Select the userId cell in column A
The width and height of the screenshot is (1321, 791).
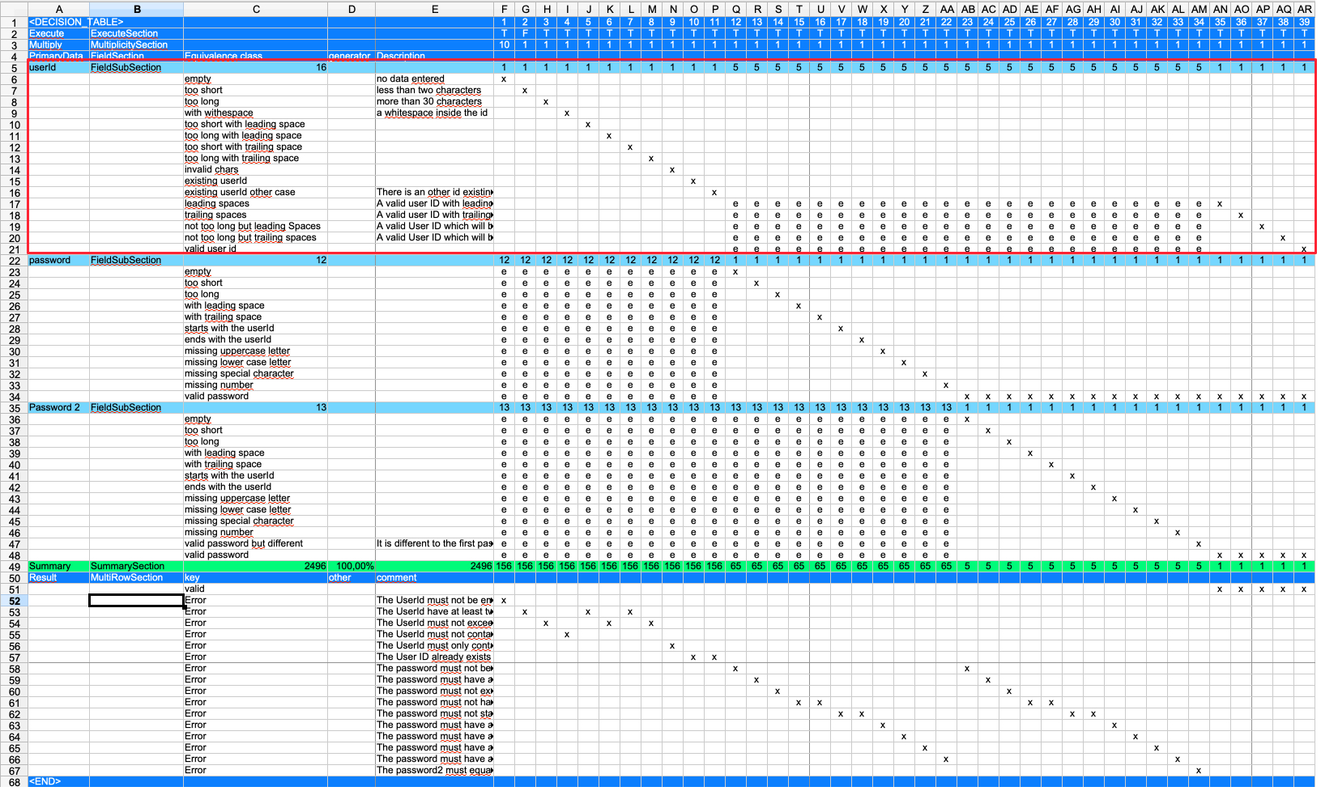[58, 67]
